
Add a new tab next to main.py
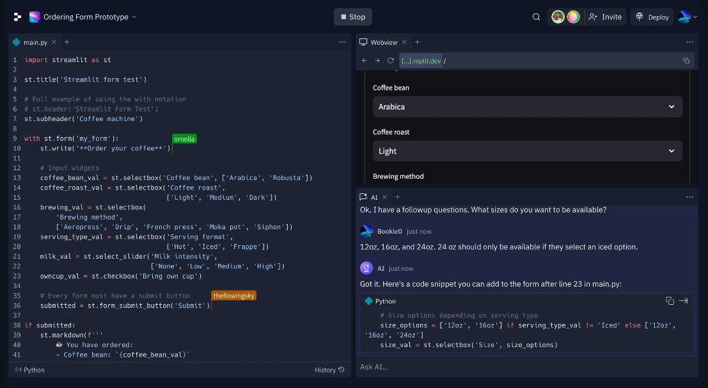pos(67,42)
